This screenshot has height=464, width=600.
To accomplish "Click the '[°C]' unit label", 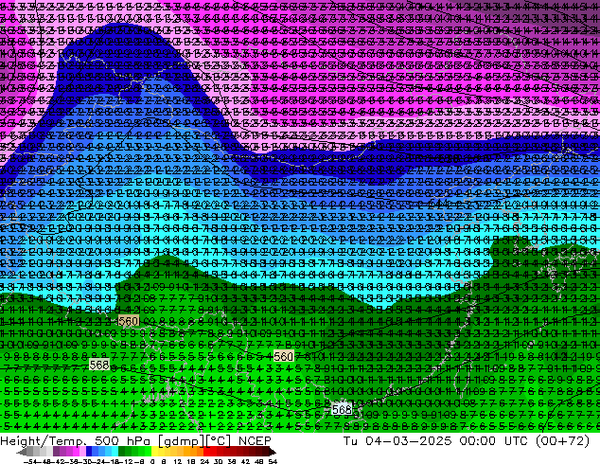I will 218,441.
